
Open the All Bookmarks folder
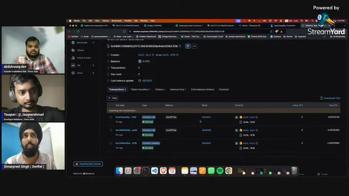coord(338,37)
